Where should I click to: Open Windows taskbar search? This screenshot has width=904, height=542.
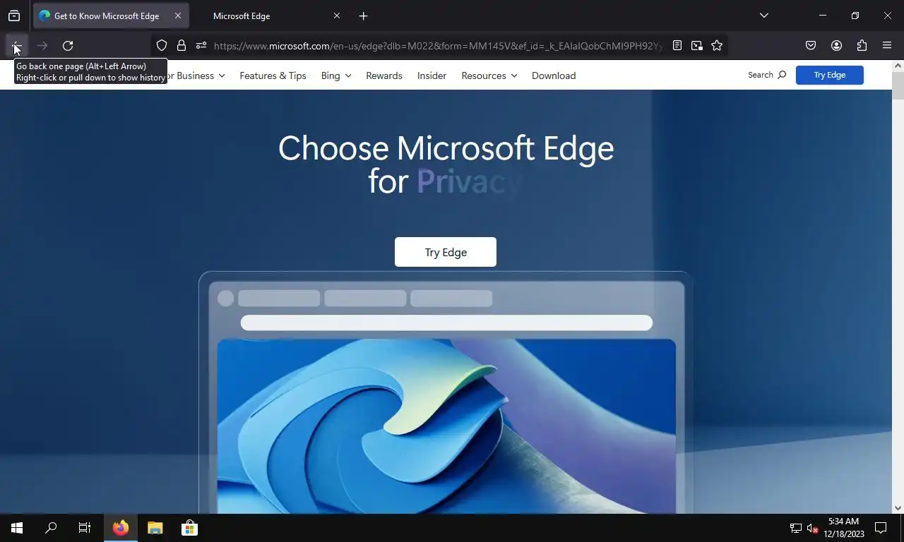pos(51,528)
